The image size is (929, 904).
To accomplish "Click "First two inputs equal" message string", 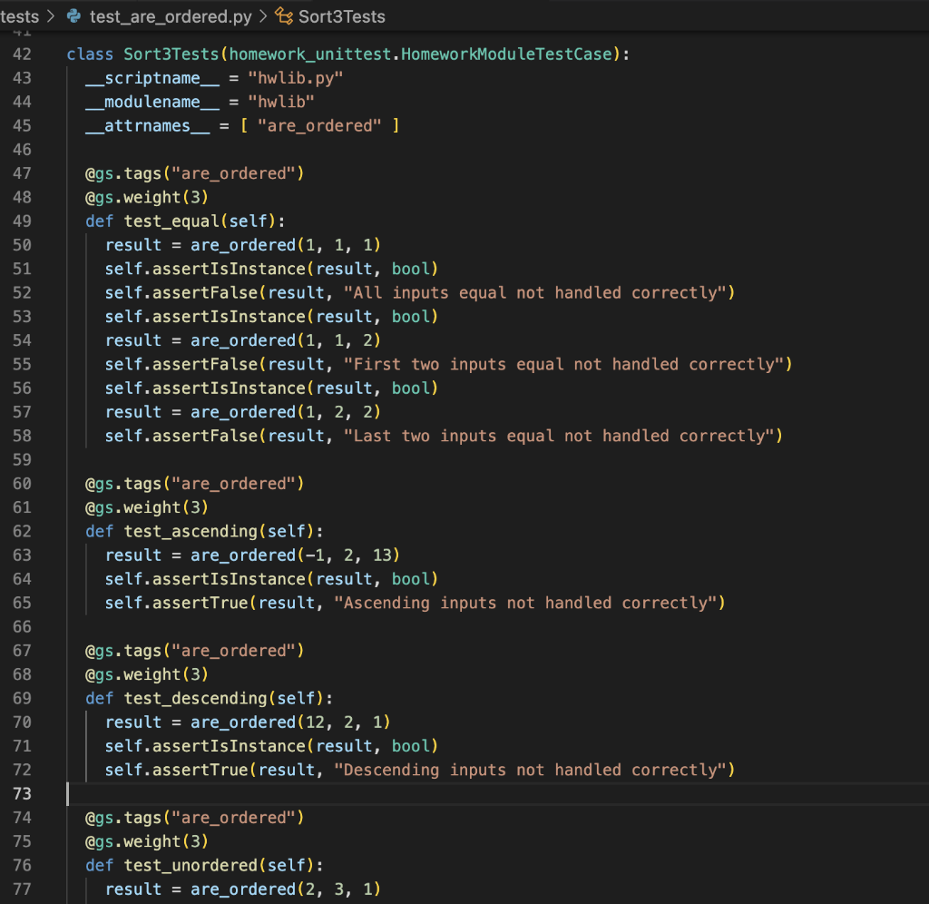I will pyautogui.click(x=563, y=364).
